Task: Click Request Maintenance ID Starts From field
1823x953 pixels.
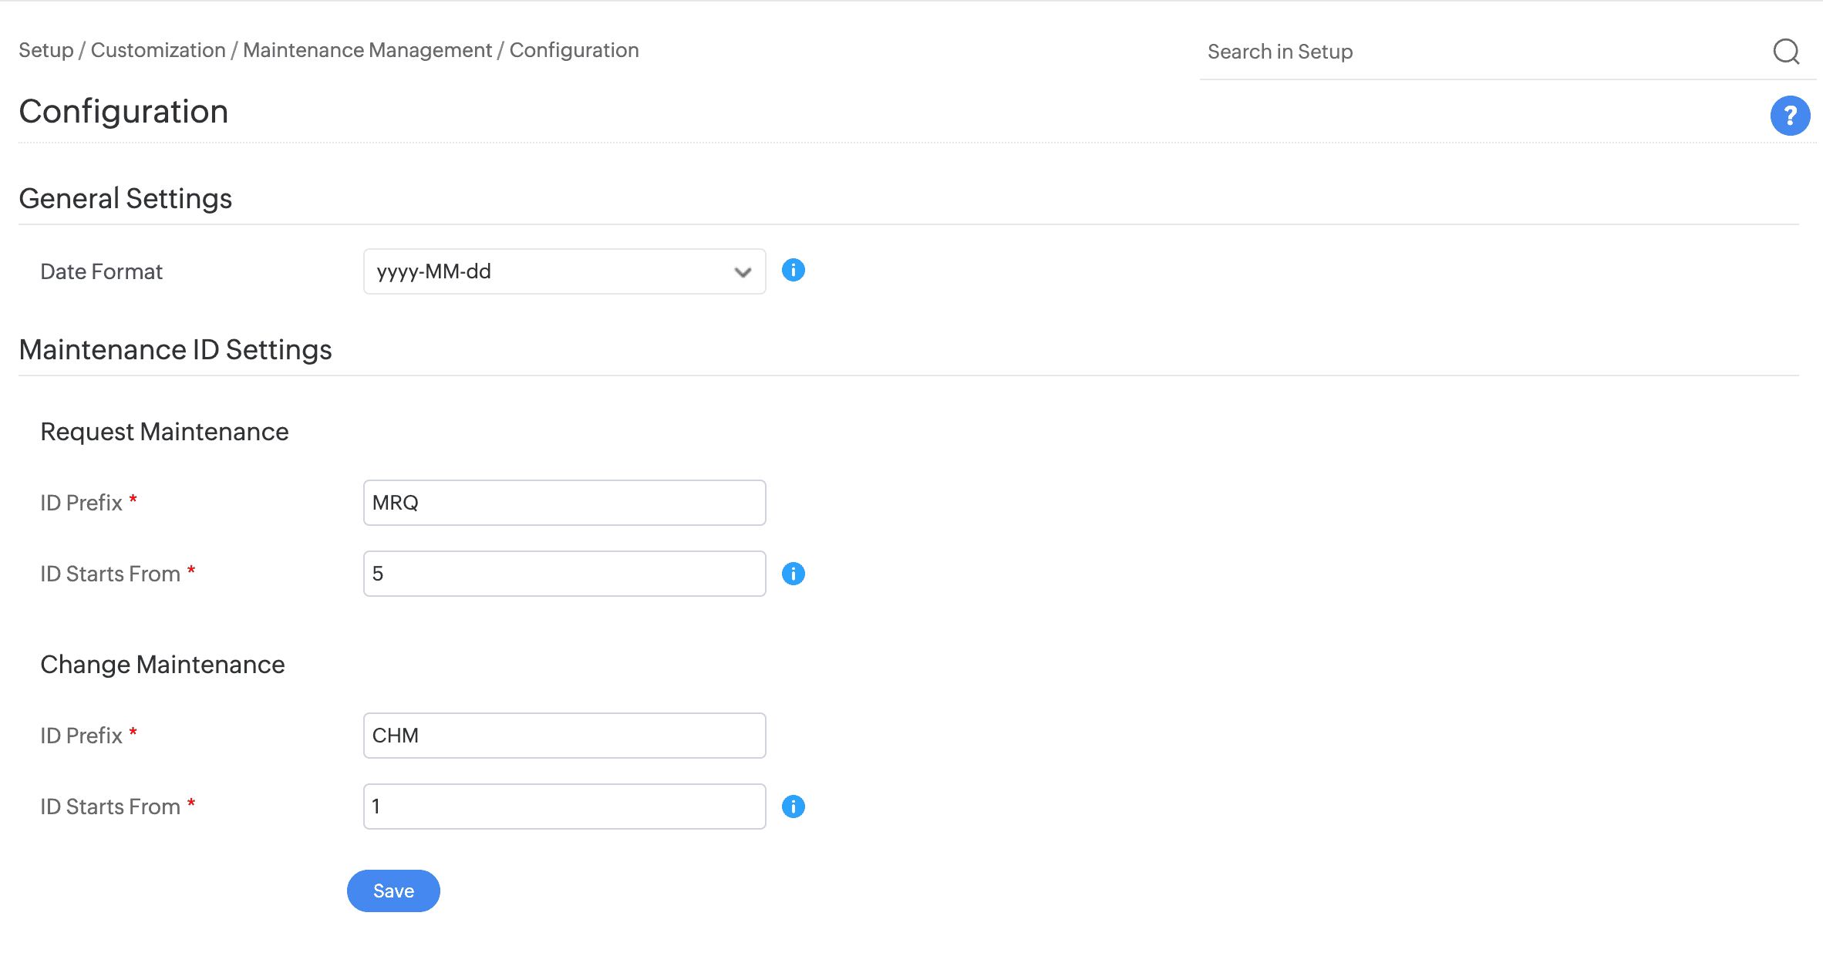Action: 563,574
